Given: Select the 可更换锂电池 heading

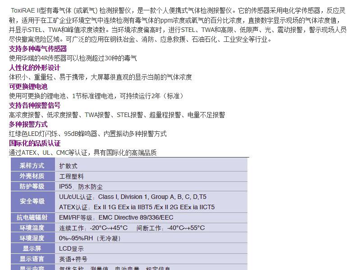Looking at the screenshot, I should tap(28, 86).
